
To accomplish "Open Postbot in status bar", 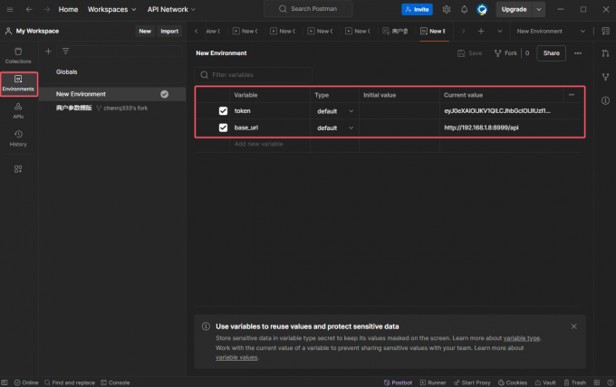I will [x=398, y=382].
